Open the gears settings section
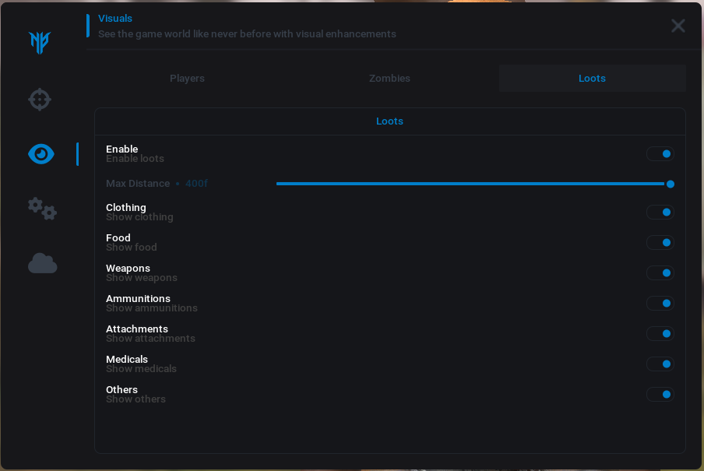Image resolution: width=704 pixels, height=471 pixels. (x=42, y=209)
